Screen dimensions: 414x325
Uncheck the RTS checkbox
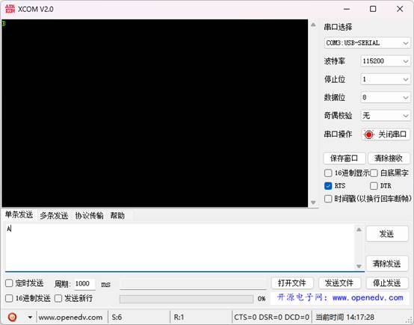[328, 186]
